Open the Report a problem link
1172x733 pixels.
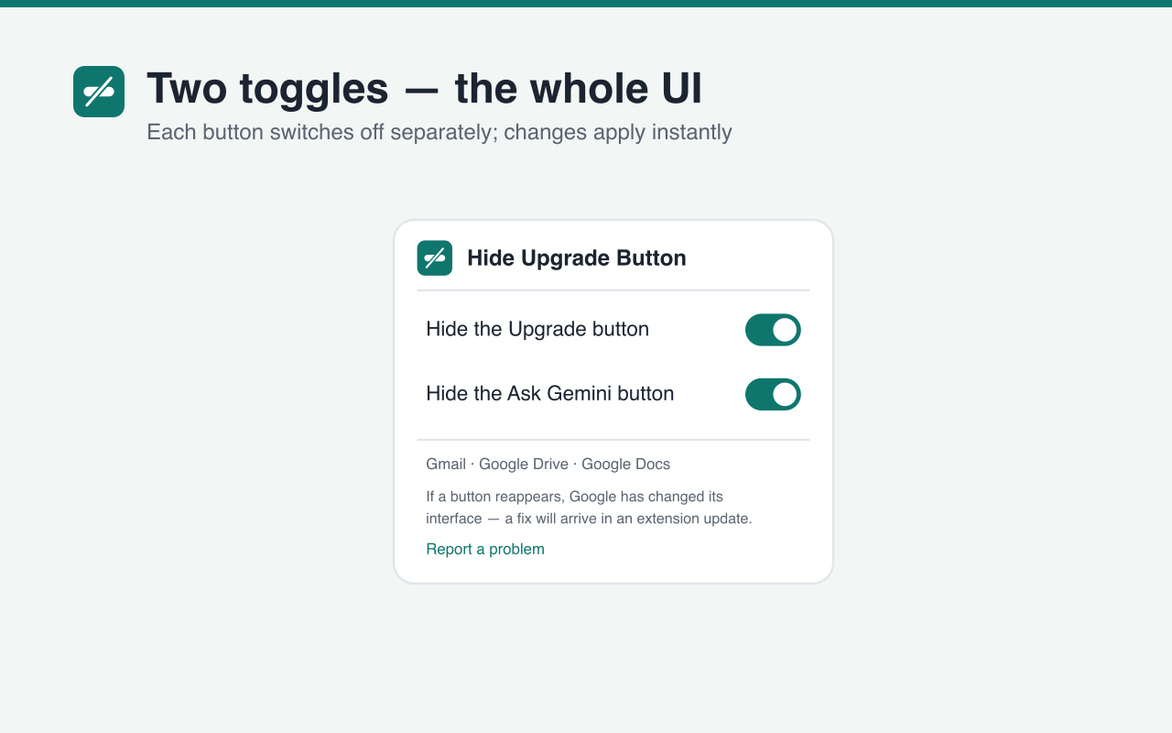[x=485, y=549]
